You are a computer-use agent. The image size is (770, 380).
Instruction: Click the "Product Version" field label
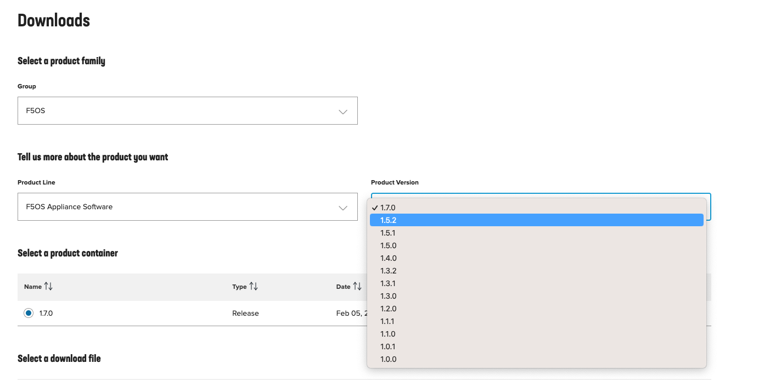pyautogui.click(x=395, y=182)
